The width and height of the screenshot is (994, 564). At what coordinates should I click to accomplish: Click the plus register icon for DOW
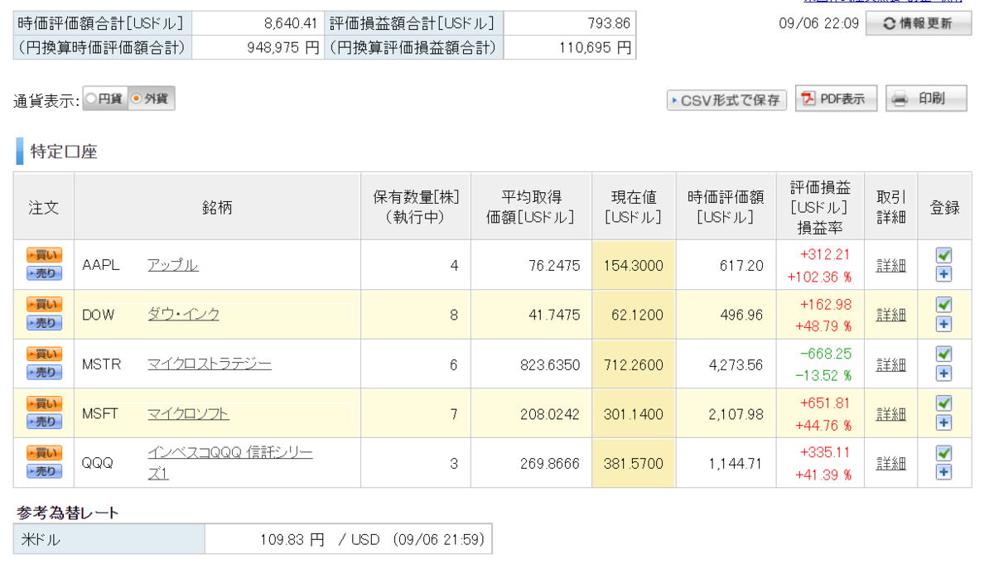[x=943, y=324]
